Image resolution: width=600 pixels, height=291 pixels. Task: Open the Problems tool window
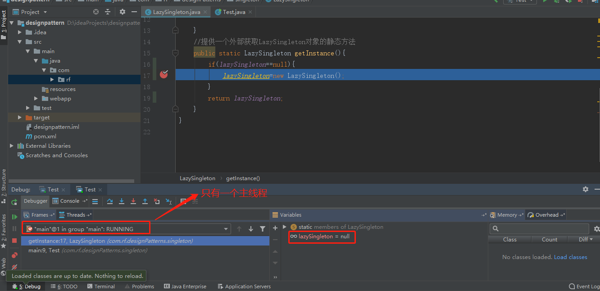(139, 286)
